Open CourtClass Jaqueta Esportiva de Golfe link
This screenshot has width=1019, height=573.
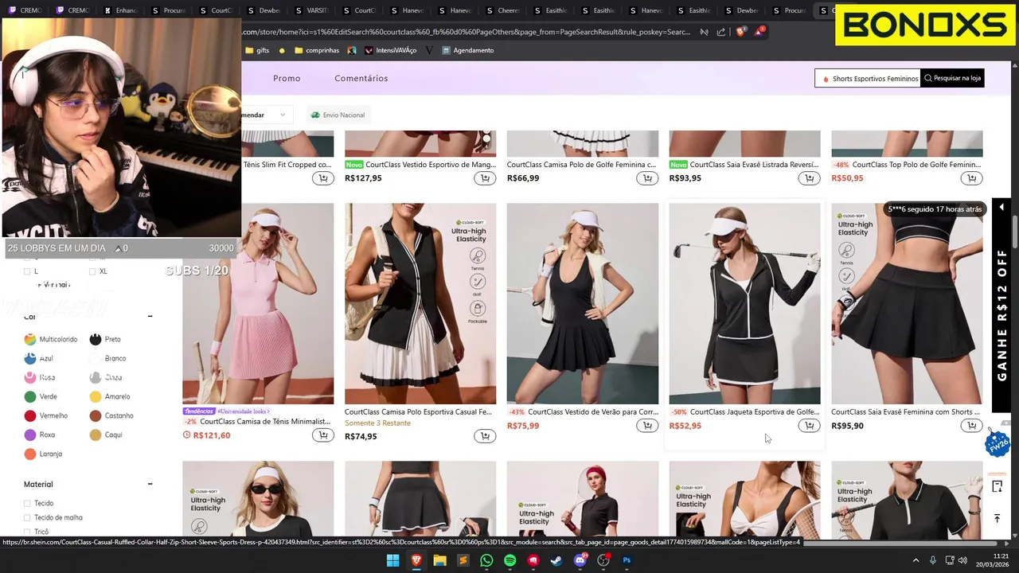coord(755,412)
